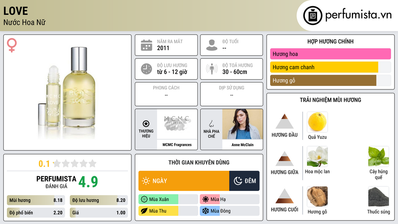Click the Mùa Đông season bar

[x=230, y=211]
